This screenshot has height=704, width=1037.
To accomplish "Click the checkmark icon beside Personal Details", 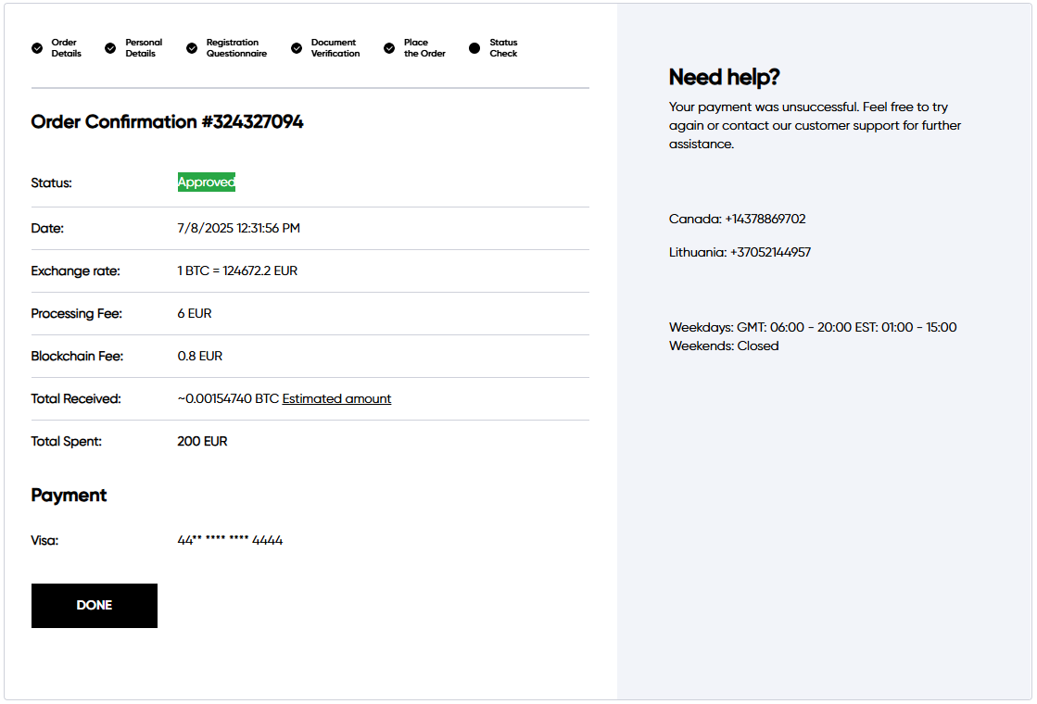I will [x=110, y=48].
